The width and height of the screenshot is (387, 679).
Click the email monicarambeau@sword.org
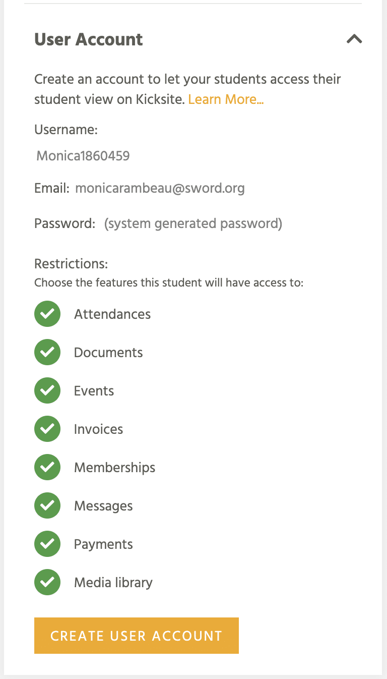coord(160,189)
